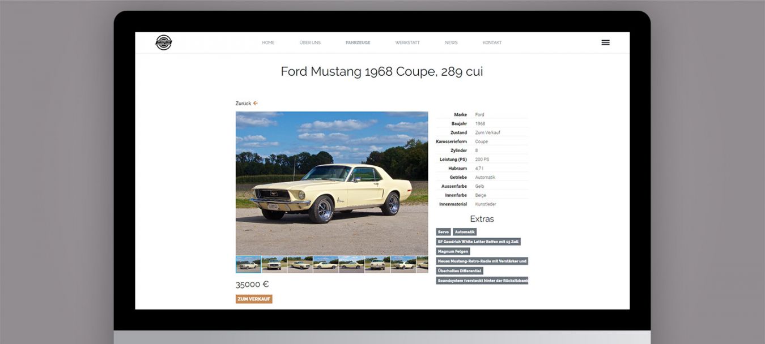Screen dimensions: 765x344
Task: Open the NEWS section
Action: coord(451,42)
